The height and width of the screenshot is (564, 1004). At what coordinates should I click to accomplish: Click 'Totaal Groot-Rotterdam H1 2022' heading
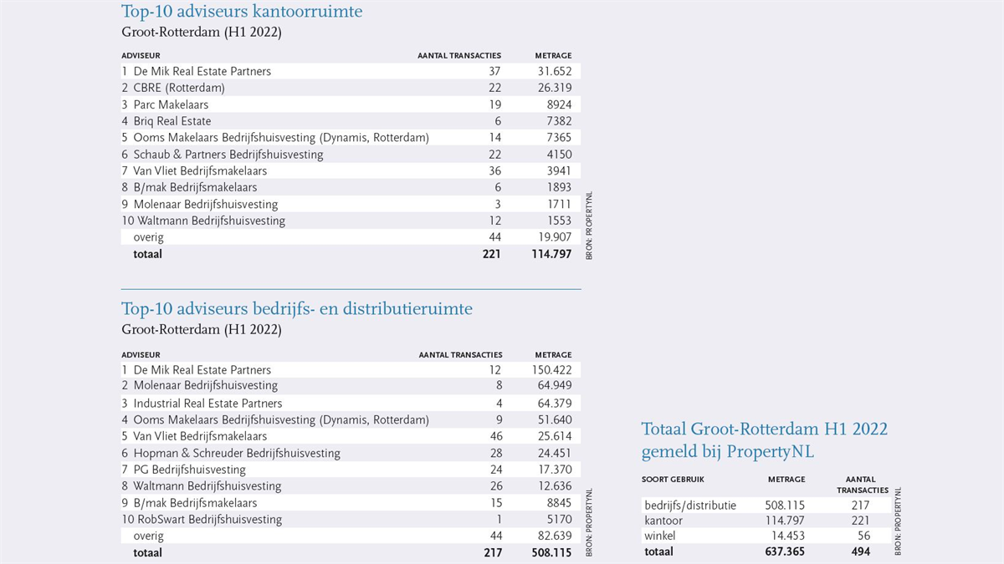[x=764, y=429]
